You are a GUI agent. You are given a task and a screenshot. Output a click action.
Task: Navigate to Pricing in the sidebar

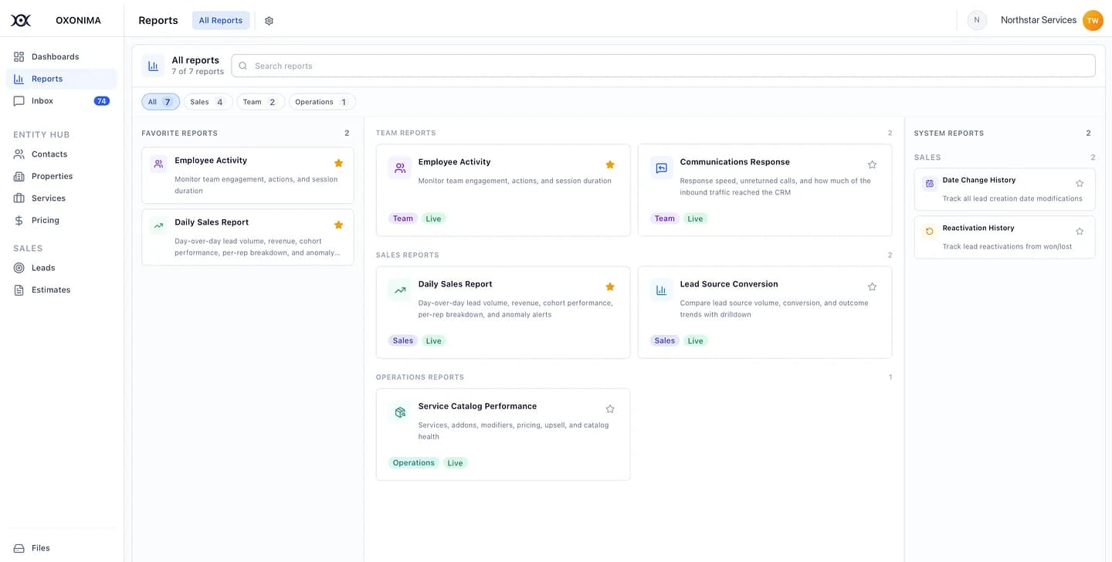point(62,220)
